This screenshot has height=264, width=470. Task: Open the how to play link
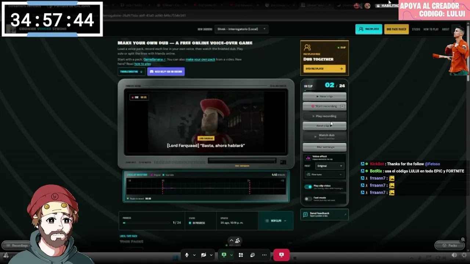pyautogui.click(x=142, y=64)
